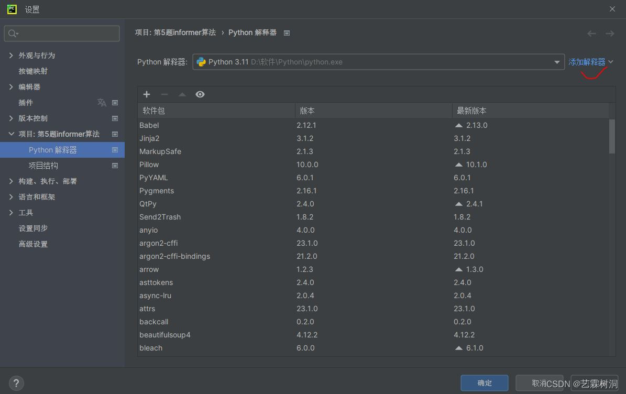This screenshot has width=626, height=394.
Task: Click the upgrade arrow beside bleach 6.1.0
Action: [x=459, y=348]
